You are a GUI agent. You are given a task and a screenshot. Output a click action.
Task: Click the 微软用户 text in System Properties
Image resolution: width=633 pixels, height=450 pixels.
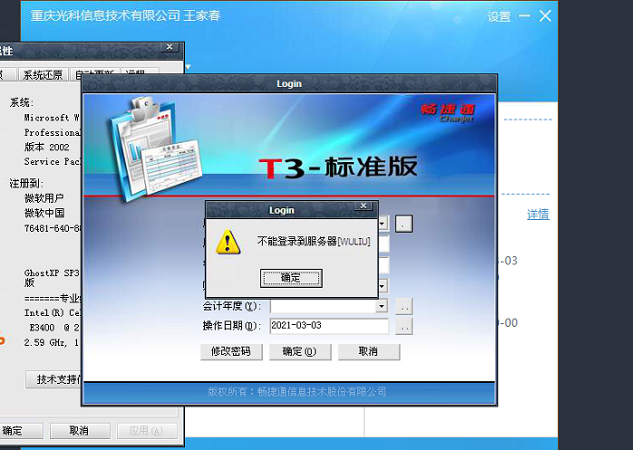point(44,198)
